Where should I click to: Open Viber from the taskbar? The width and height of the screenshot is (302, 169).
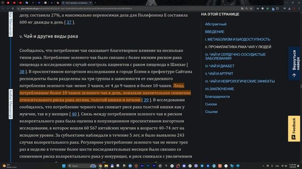[196, 166]
